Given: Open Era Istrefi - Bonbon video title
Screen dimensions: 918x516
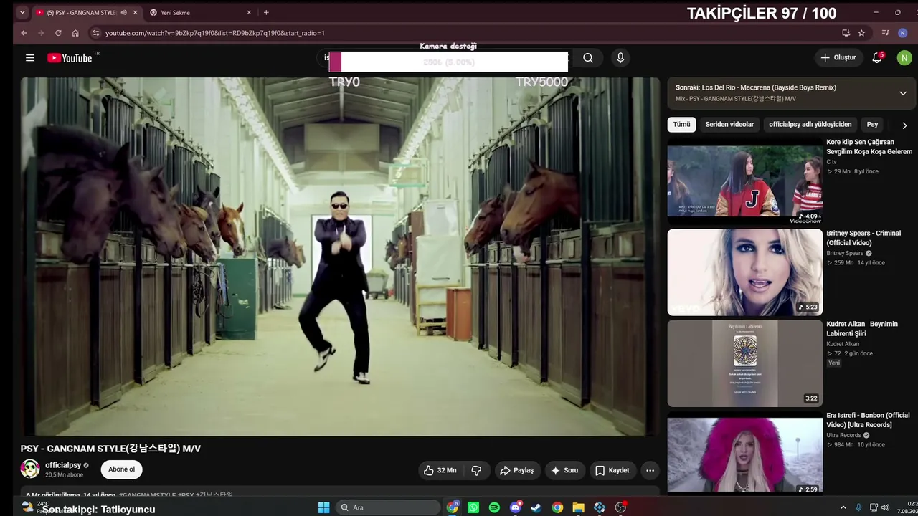Looking at the screenshot, I should 868,420.
